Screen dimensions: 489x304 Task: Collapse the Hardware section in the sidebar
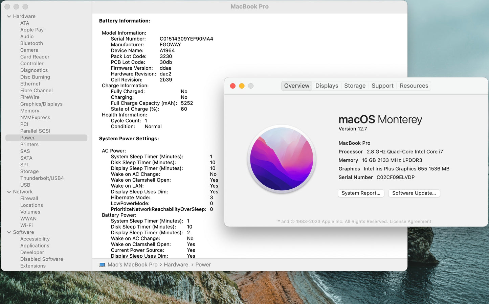pyautogui.click(x=9, y=16)
